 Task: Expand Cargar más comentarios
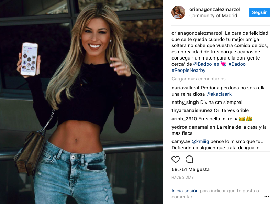click(x=198, y=79)
